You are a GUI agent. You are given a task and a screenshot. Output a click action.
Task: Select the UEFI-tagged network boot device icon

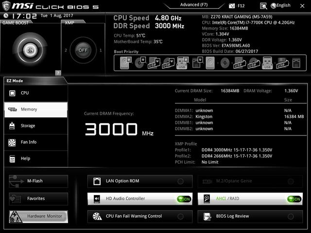coord(197,63)
